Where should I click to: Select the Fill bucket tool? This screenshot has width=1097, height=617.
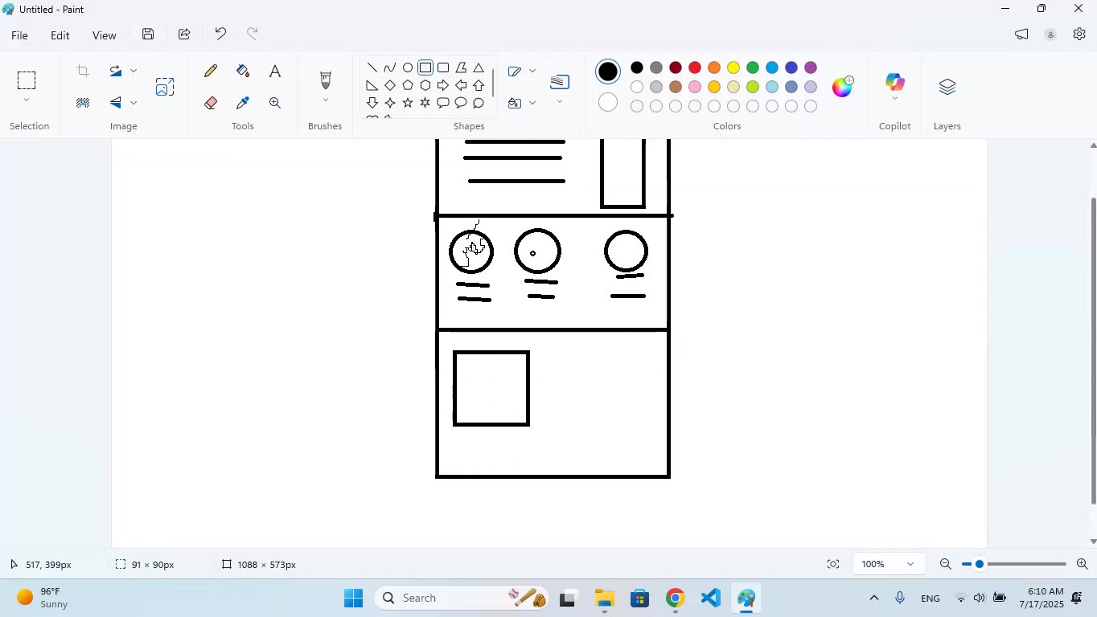(243, 72)
